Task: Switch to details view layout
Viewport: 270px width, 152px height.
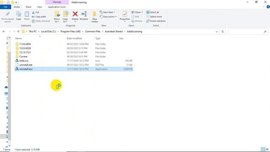Action: pyautogui.click(x=263, y=149)
